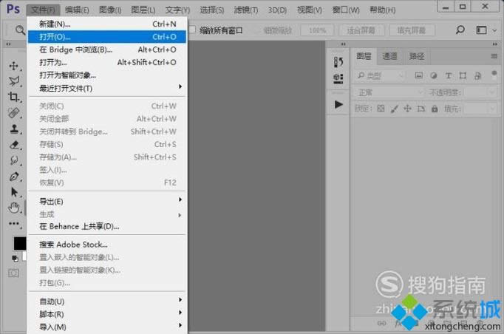Select the Crop tool

click(x=13, y=97)
